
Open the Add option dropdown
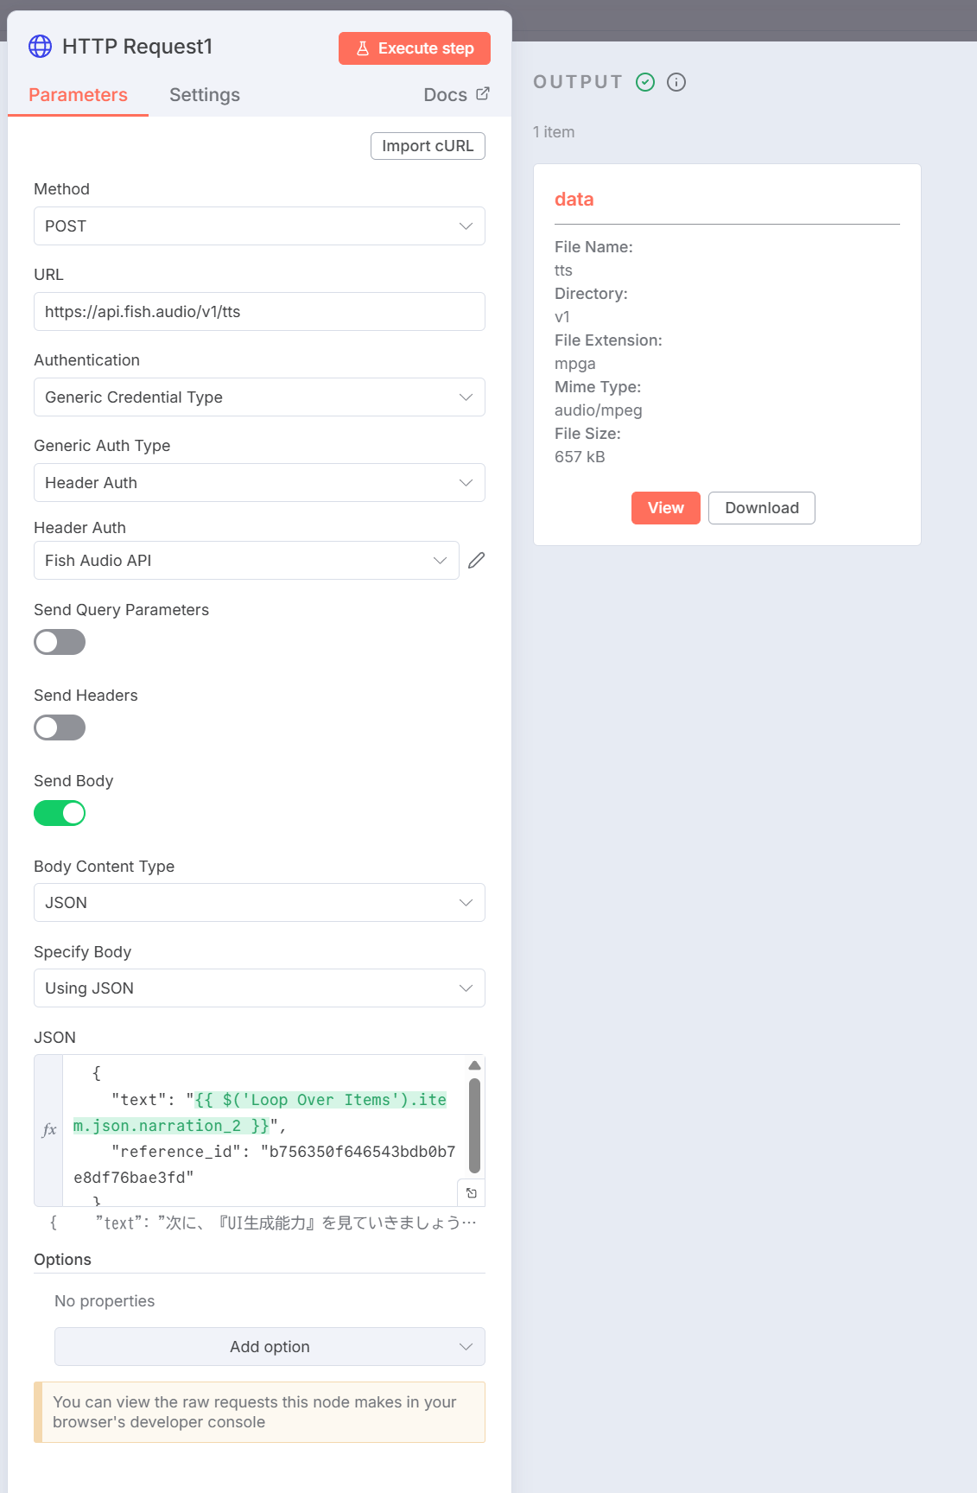(270, 1347)
